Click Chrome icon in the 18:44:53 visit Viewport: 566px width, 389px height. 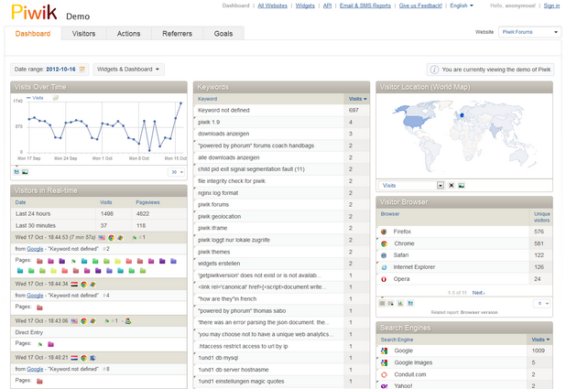coord(111,237)
